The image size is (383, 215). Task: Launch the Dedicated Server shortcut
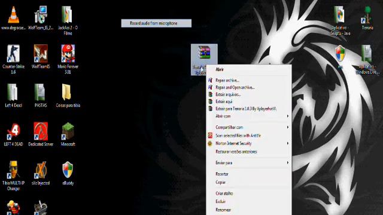point(41,131)
